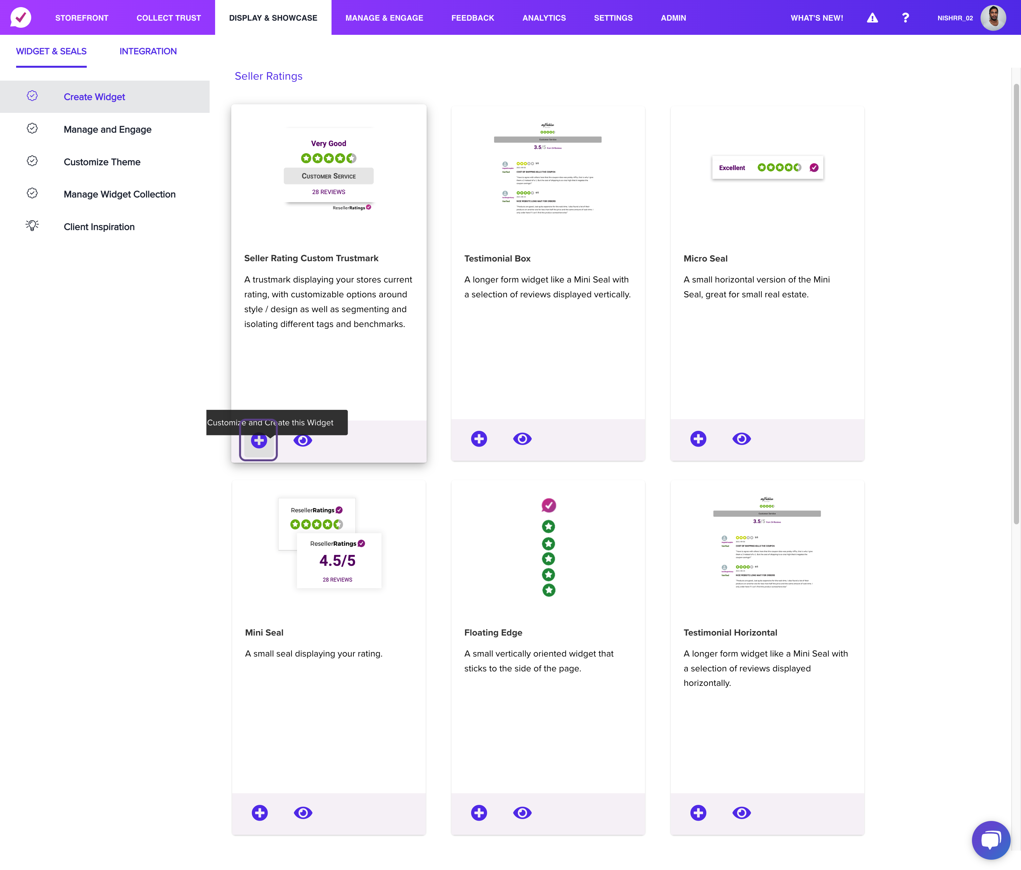Open the Collect Trust menu
Viewport: 1021px width, 870px height.
point(169,18)
